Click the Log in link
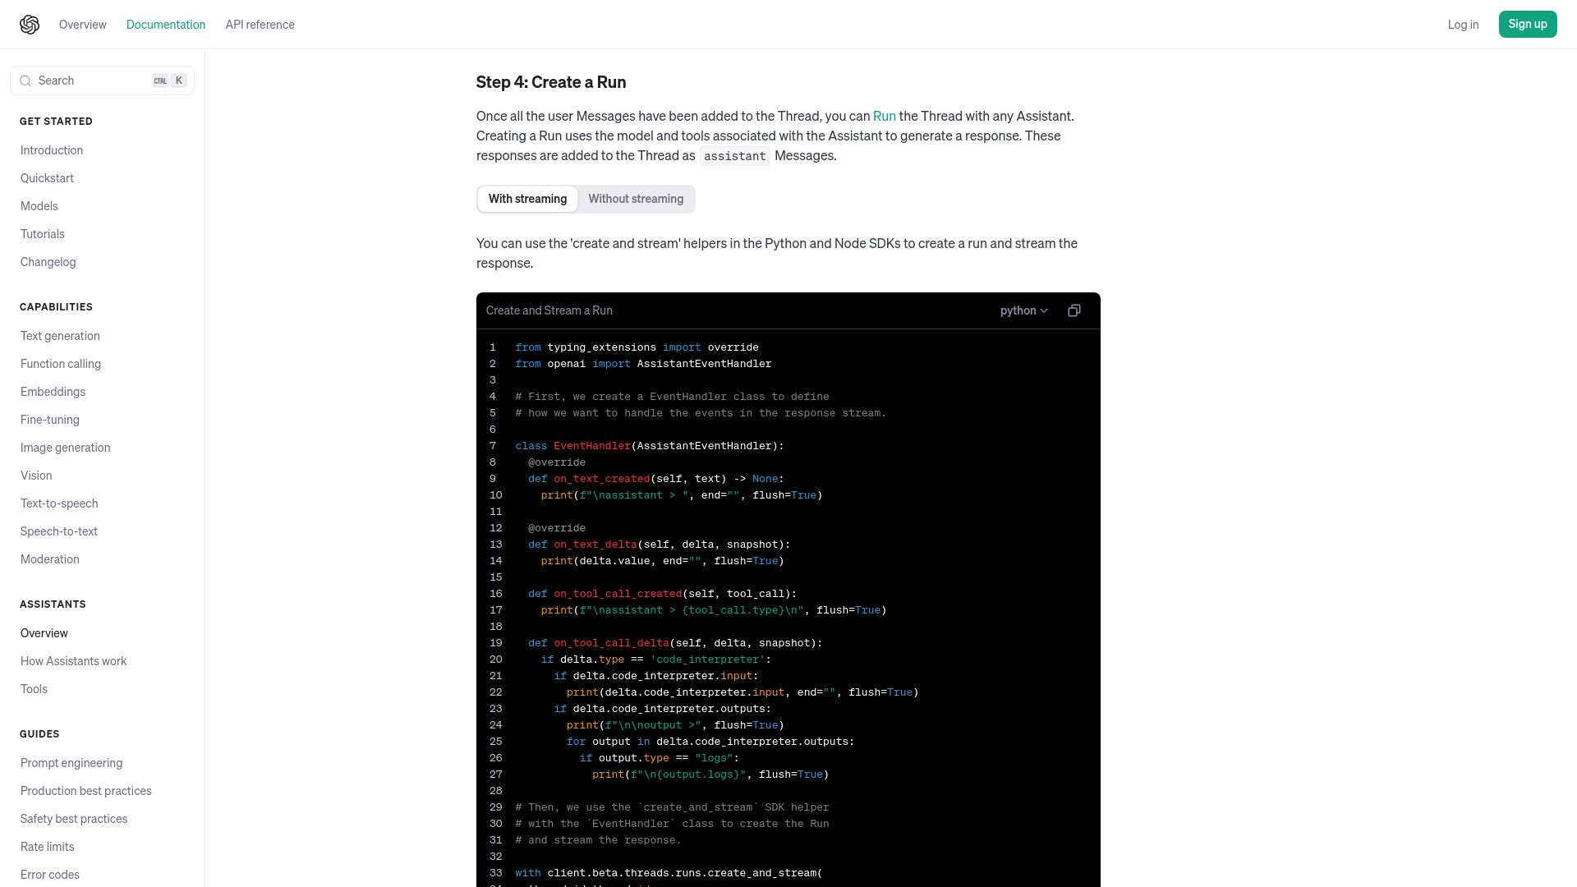 click(1463, 25)
